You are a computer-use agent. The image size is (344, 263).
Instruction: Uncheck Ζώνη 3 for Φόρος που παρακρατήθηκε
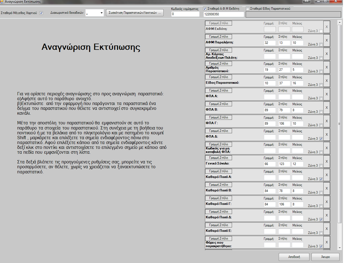pos(321,246)
